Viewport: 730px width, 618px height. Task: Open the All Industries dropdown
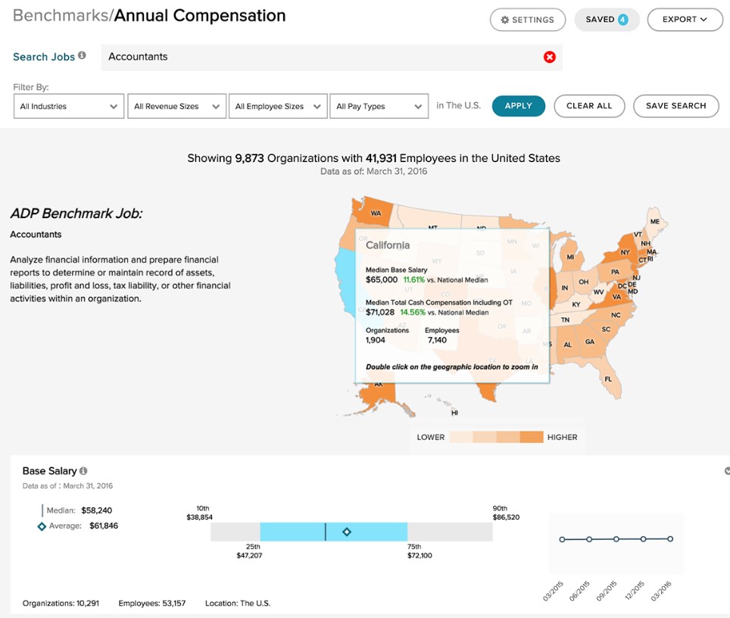(68, 107)
